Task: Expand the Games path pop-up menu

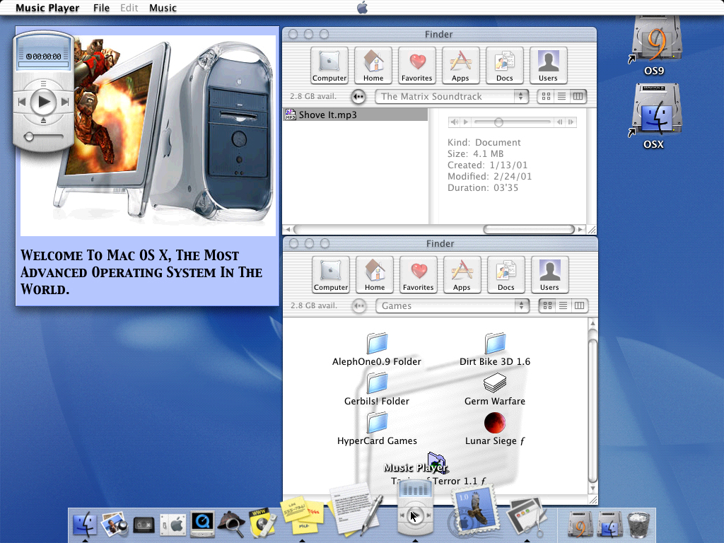Action: 452,305
